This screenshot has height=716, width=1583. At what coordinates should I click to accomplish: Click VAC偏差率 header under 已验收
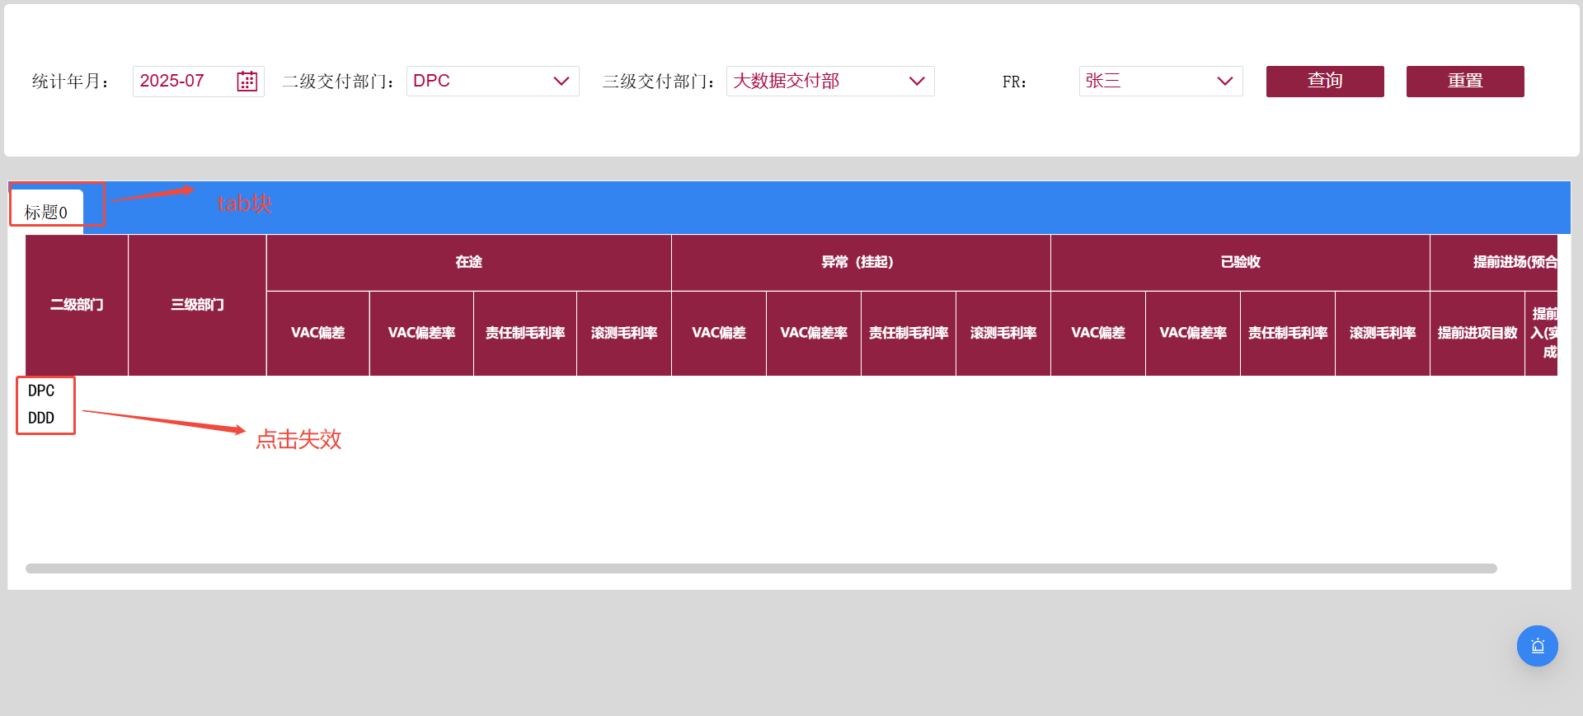tap(1193, 333)
